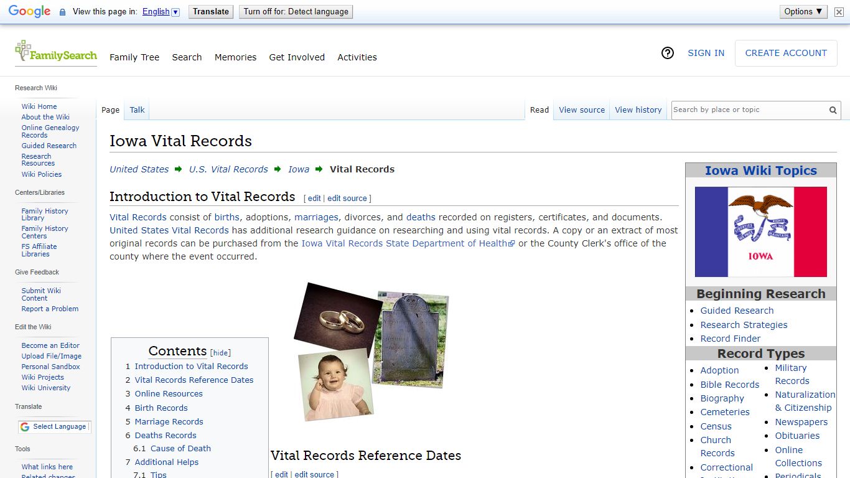Viewport: 850px width, 478px height.
Task: Close the Google Translate bar
Action: pos(839,12)
